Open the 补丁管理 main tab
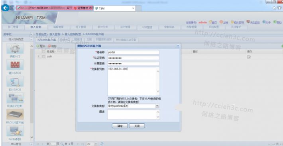 click(x=81, y=27)
